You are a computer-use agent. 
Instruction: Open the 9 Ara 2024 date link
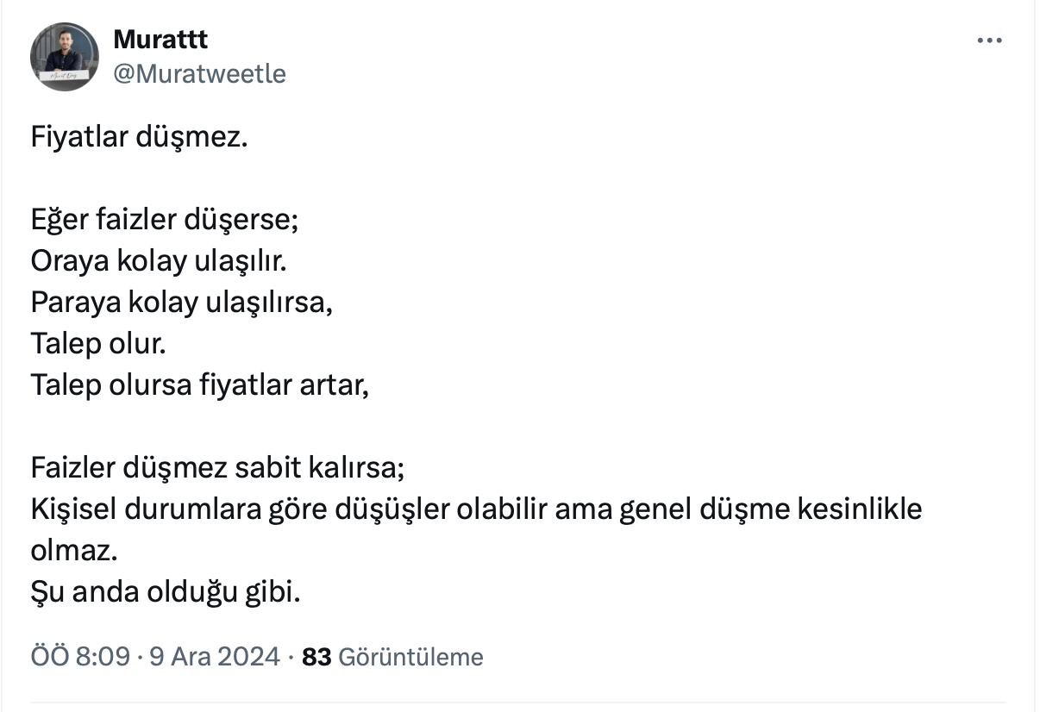pyautogui.click(x=215, y=657)
